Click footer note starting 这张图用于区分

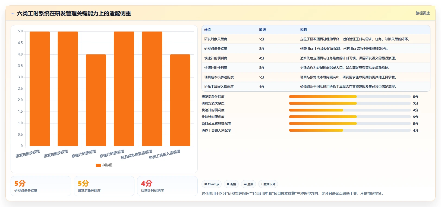293,194
